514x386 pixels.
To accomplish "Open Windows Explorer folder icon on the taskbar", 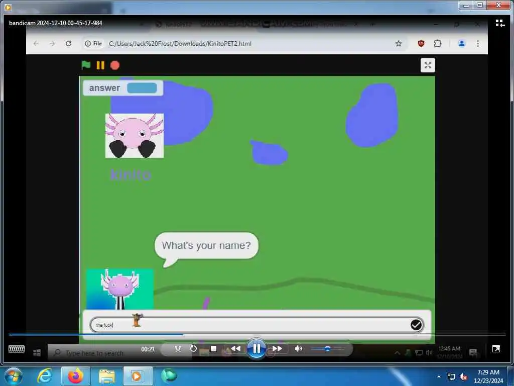I will pyautogui.click(x=107, y=377).
